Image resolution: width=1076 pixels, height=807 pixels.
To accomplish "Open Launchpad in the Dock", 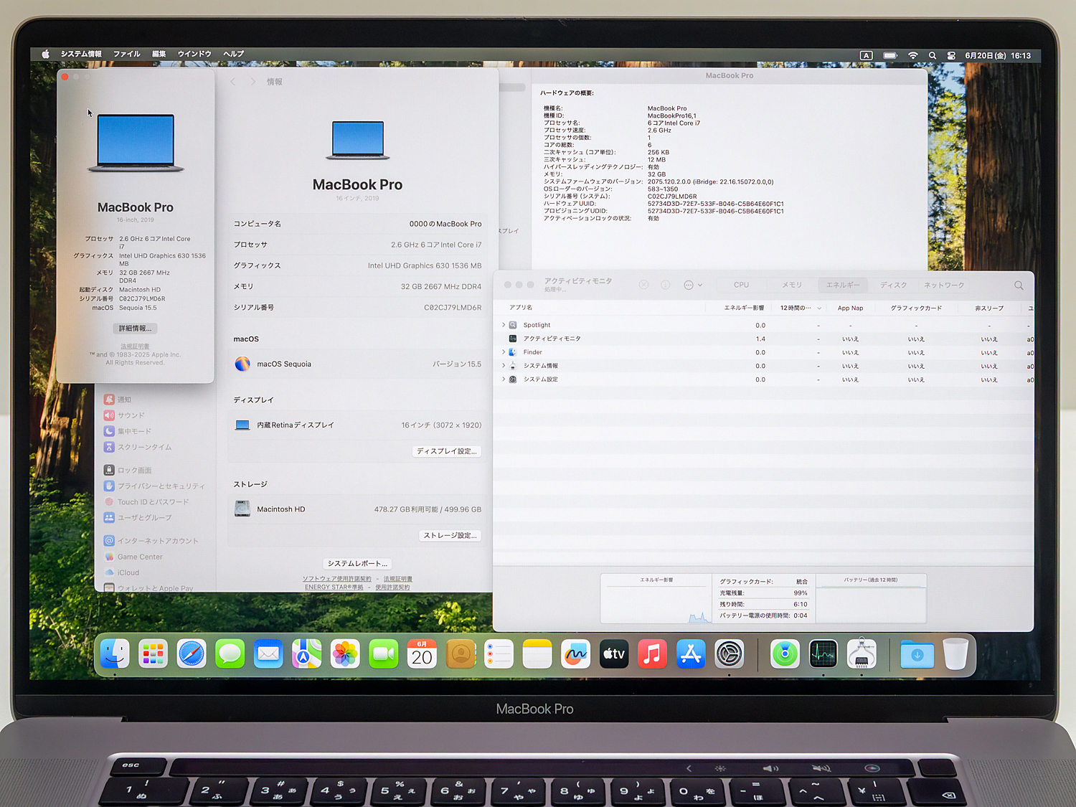I will click(153, 653).
